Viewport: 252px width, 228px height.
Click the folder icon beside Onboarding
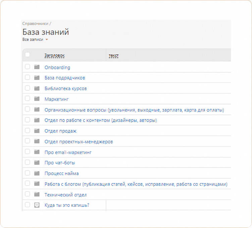[x=37, y=67]
